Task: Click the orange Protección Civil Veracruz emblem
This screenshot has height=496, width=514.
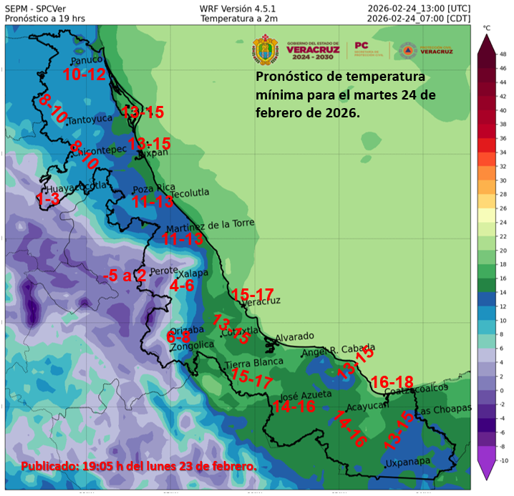Action: point(408,50)
